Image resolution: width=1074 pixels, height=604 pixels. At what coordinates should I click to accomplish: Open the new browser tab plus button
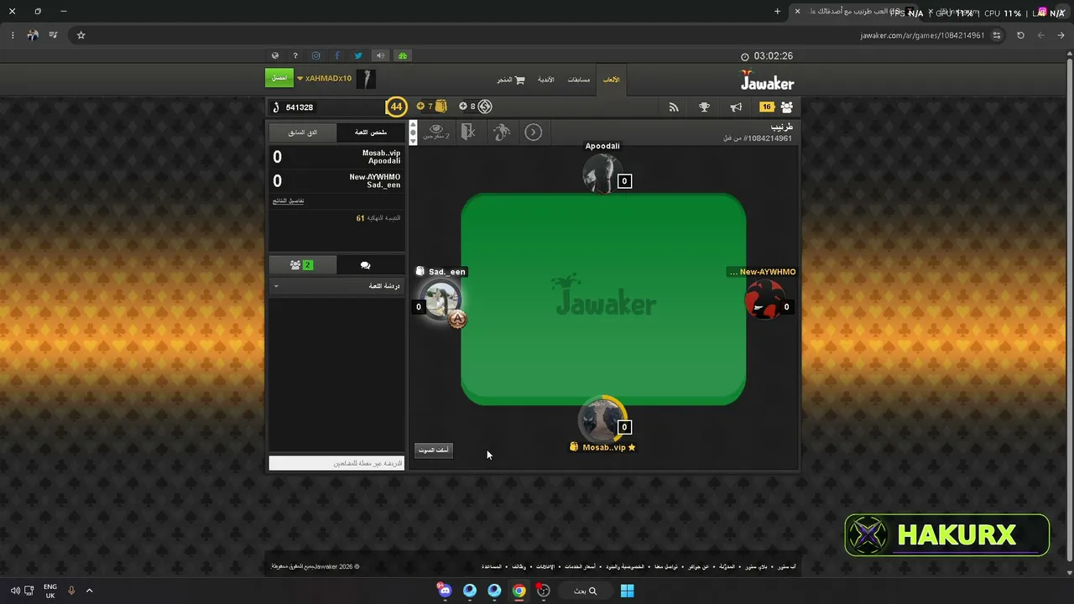tap(777, 12)
